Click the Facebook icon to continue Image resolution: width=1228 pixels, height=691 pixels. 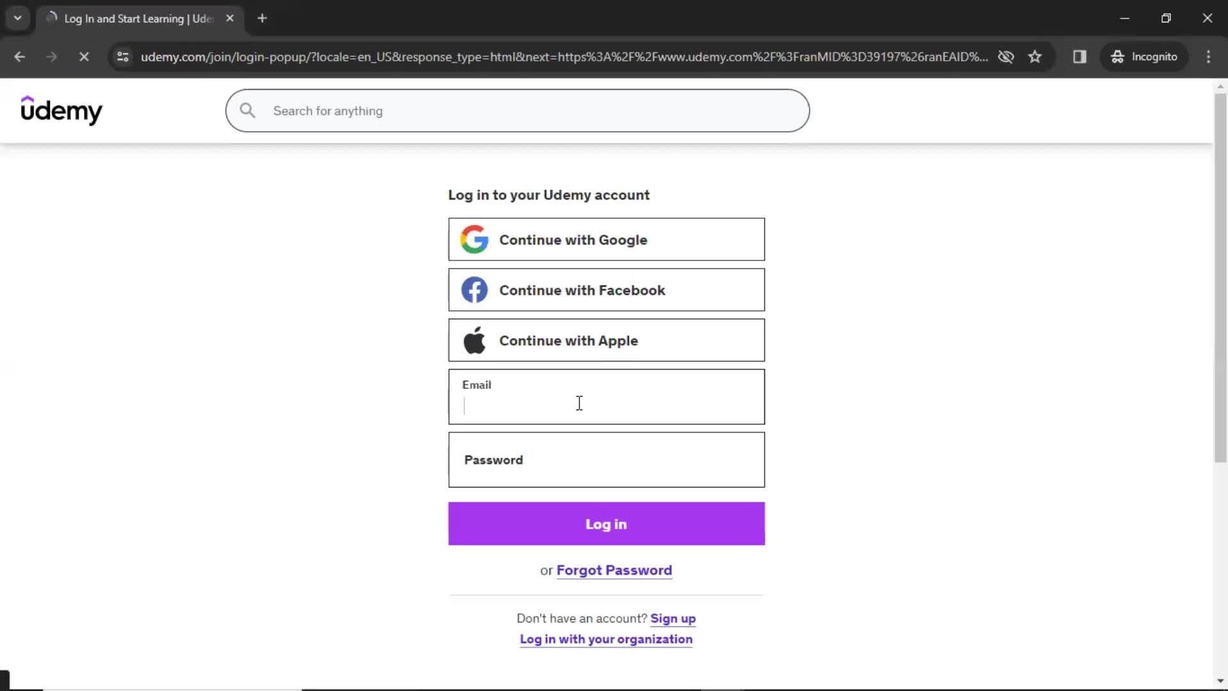click(474, 289)
